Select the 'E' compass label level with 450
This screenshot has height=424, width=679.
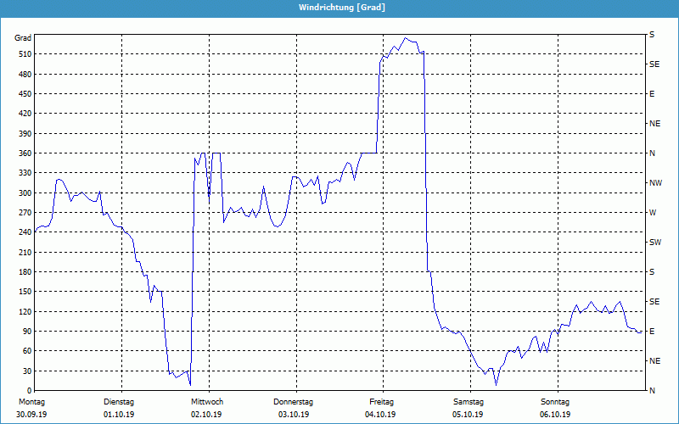pyautogui.click(x=652, y=94)
